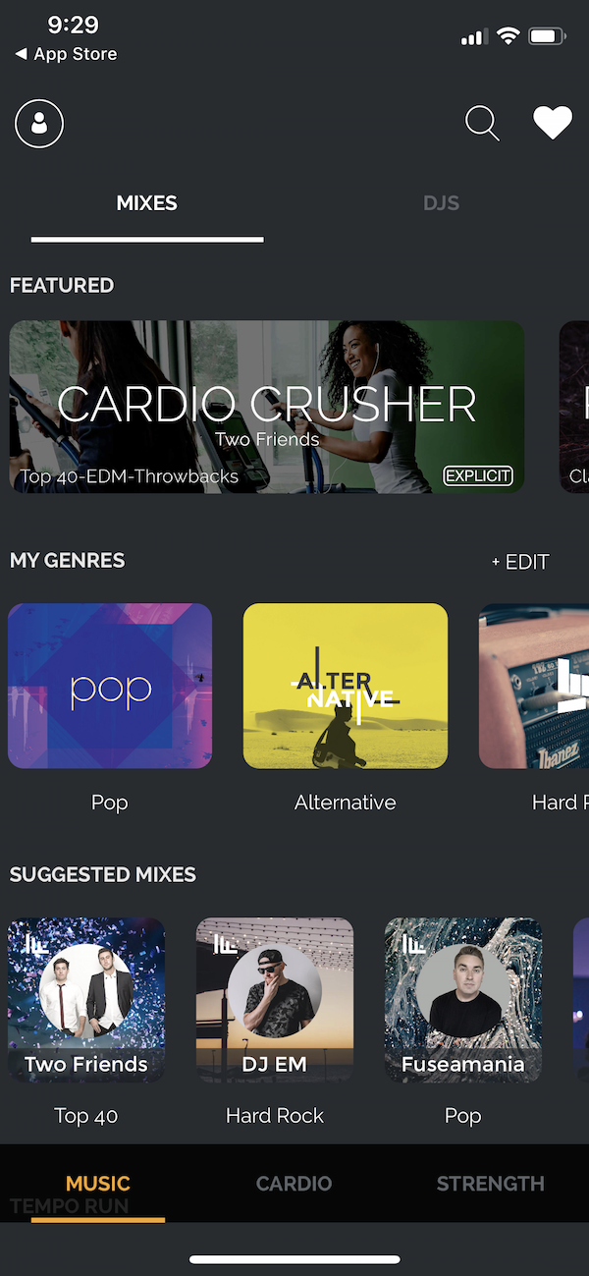Open the CARDIO bottom tab
Viewport: 589px width, 1276px height.
click(x=294, y=1184)
